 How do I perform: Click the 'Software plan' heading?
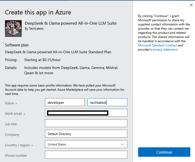pos(17,45)
